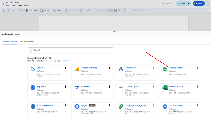The image size is (211, 119).
Task: Click the undo arrow in toolbar
Action: tap(4, 10)
